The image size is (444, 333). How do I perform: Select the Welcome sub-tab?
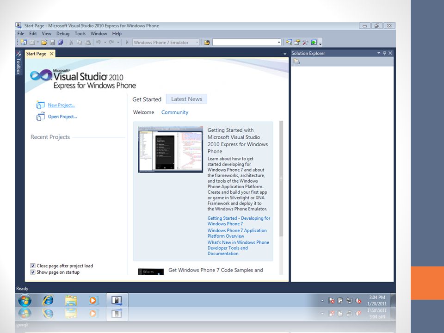[143, 112]
